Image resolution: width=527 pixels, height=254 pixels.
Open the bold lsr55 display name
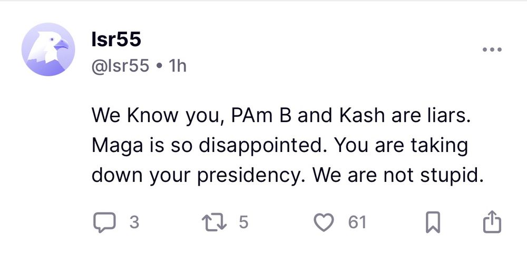[x=116, y=39]
